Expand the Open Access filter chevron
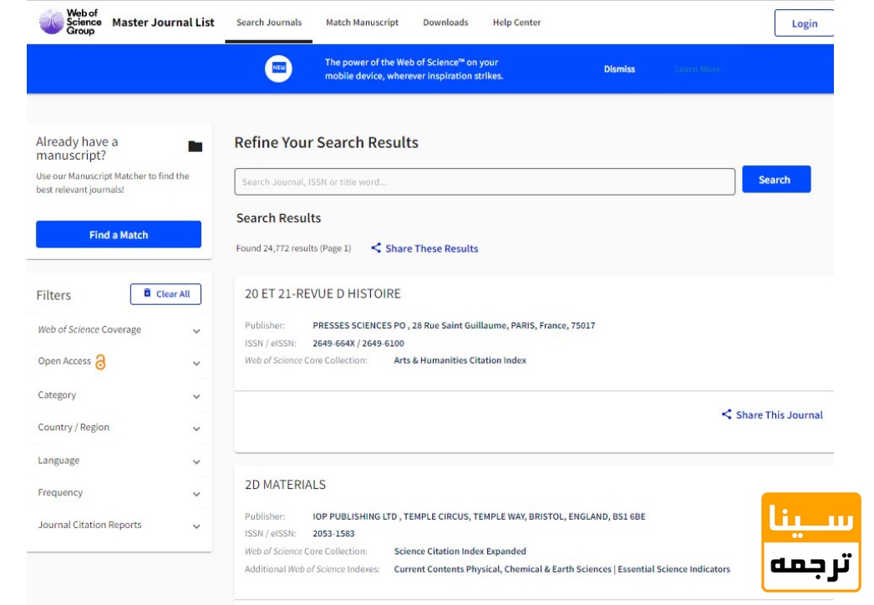This screenshot has height=605, width=874. click(x=196, y=364)
